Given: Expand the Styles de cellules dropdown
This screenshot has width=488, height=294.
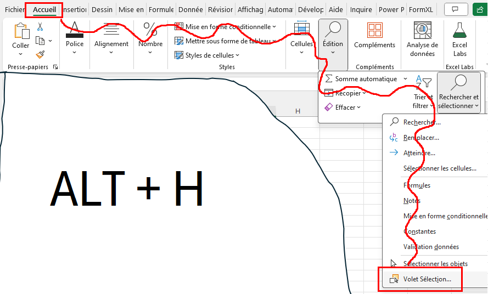Looking at the screenshot, I should 207,55.
